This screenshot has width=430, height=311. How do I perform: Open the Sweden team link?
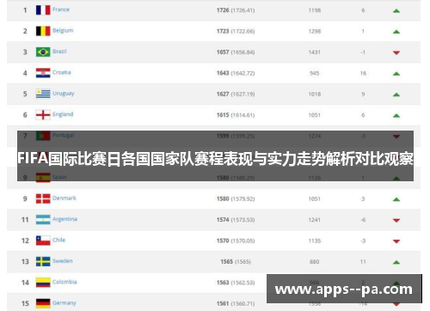pos(63,261)
